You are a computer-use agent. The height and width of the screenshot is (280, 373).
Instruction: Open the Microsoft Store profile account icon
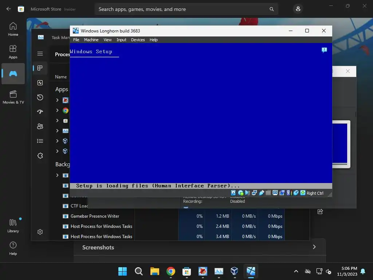click(298, 9)
